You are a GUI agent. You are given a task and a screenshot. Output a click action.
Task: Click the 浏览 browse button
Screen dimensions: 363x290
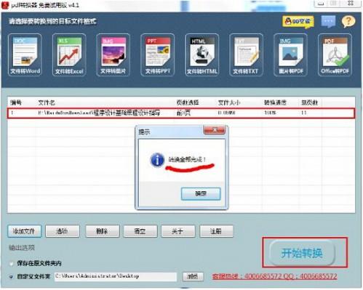(x=193, y=276)
